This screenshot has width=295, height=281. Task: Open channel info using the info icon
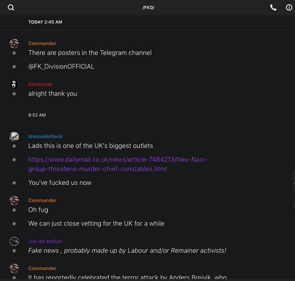pyautogui.click(x=289, y=7)
